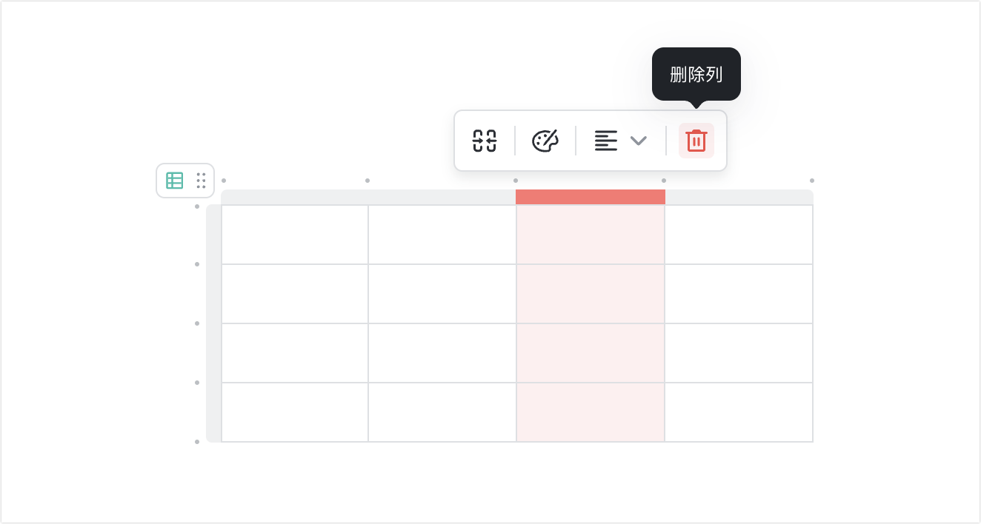The height and width of the screenshot is (524, 981).
Task: Click the column width icon with inward arrows
Action: coord(485,141)
